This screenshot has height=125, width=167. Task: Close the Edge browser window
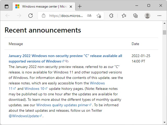point(161,5)
